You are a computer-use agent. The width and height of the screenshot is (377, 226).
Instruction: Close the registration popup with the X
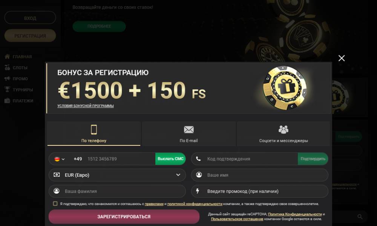pyautogui.click(x=342, y=58)
